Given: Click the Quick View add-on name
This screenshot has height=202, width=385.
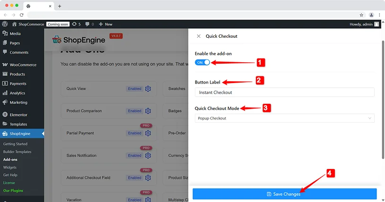Looking at the screenshot, I should coord(76,89).
